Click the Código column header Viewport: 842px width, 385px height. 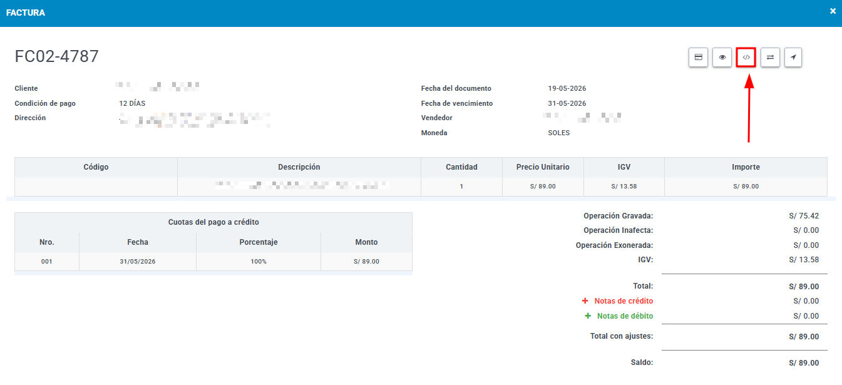[96, 167]
